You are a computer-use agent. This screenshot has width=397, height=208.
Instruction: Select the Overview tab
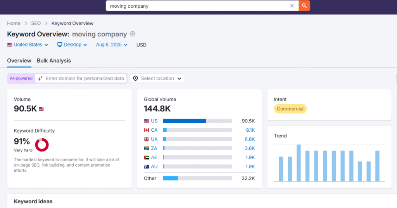coord(19,61)
